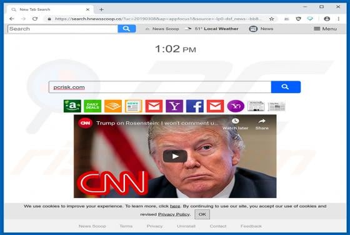Click the orange-framed News shortcut icon
The image size is (350, 235).
[134, 106]
